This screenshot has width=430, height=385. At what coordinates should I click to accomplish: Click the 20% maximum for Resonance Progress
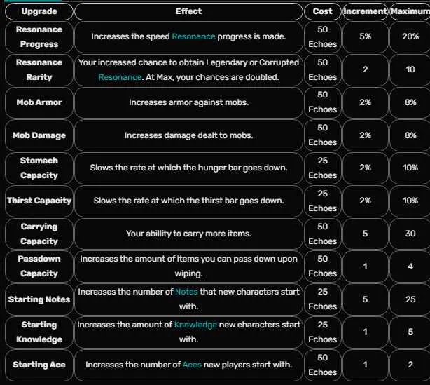[x=410, y=36]
